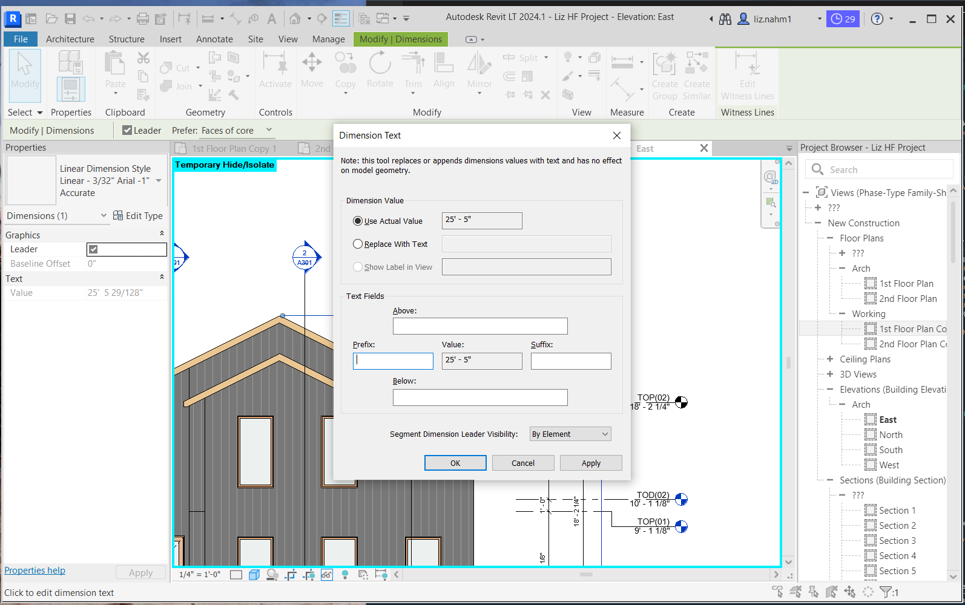This screenshot has height=605, width=965.
Task: Open the Properties help link
Action: click(x=35, y=571)
